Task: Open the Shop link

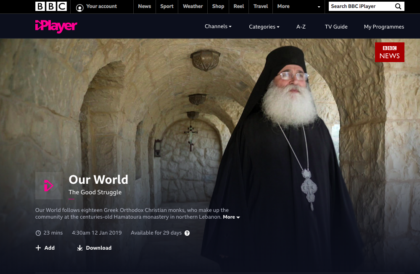Action: (218, 6)
